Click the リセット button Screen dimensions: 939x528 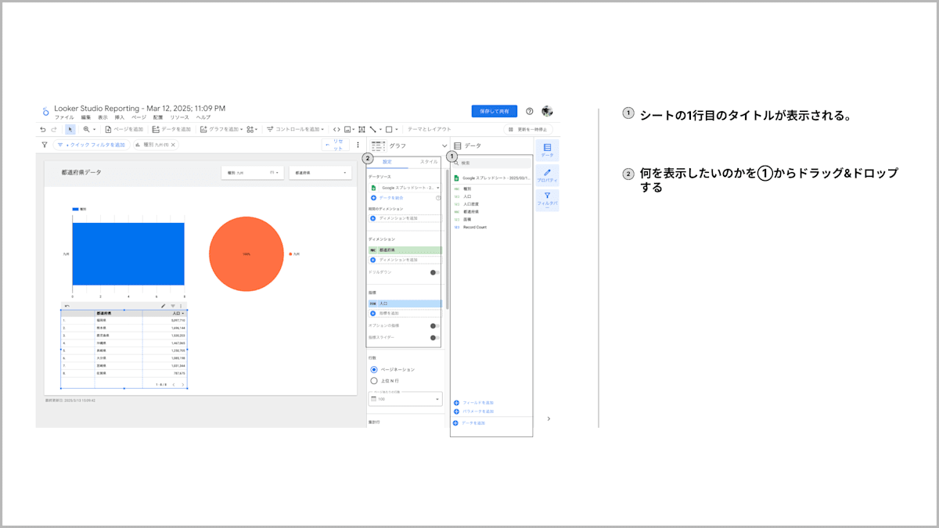coord(335,145)
